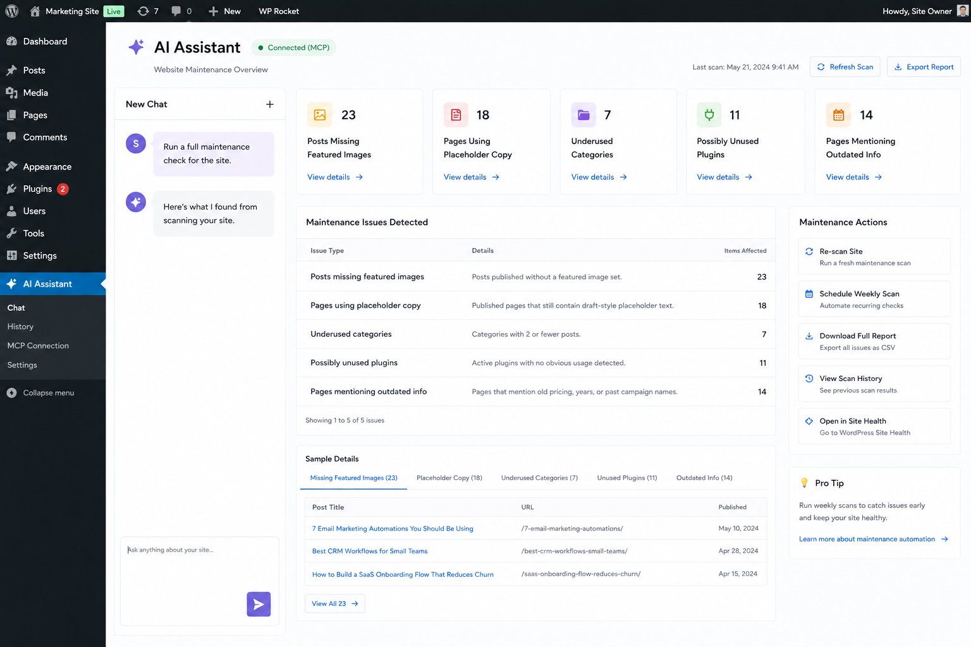The height and width of the screenshot is (647, 971).
Task: Open Learn more about maintenance automation link
Action: [x=874, y=539]
